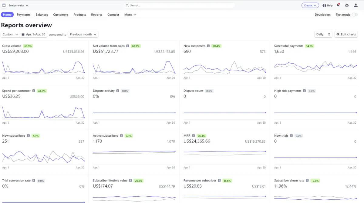Open the Developers link
Viewport: 364px width, 203px height.
(x=322, y=15)
